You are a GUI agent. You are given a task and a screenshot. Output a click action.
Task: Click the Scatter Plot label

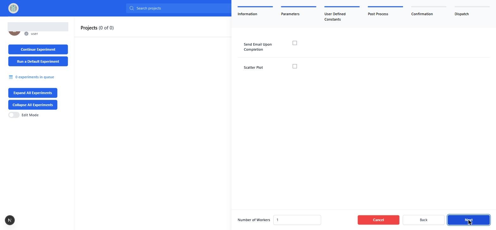(x=253, y=67)
